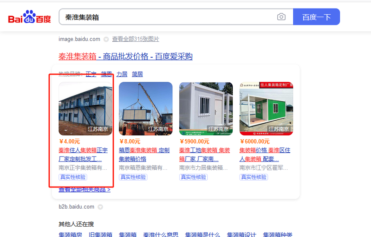The image size is (371, 237).
Task: Click the 百度一下 search button
Action: pos(316,17)
